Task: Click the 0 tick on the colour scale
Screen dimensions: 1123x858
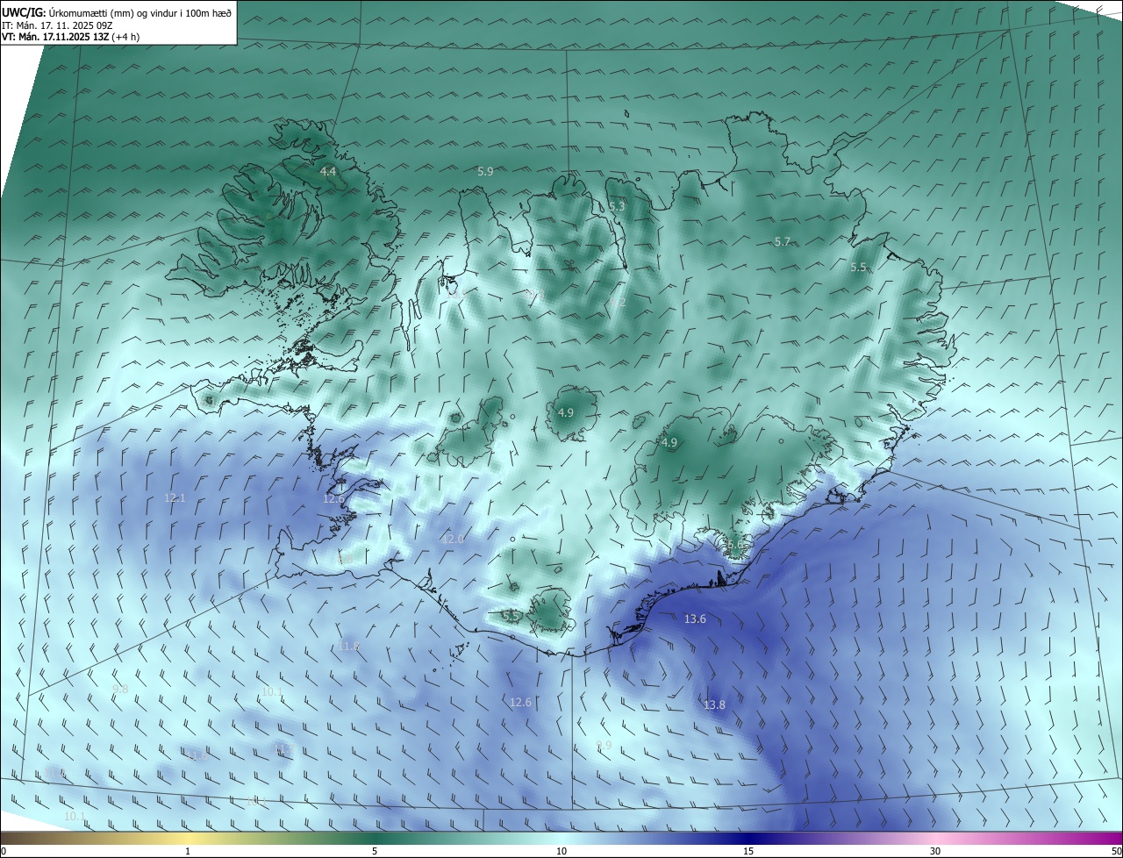Action: [3, 851]
